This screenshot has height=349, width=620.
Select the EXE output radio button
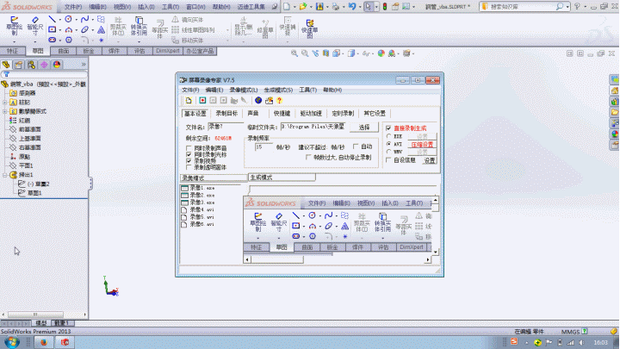[388, 136]
